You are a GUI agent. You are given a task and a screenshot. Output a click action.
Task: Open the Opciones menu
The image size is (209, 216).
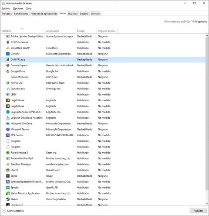coord(18,8)
